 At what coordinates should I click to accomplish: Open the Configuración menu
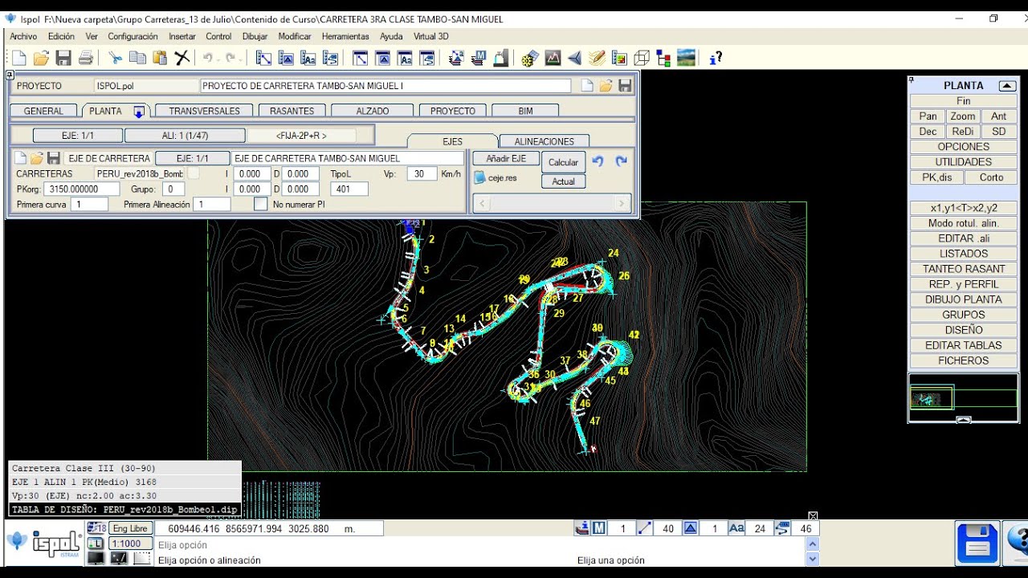click(x=133, y=36)
